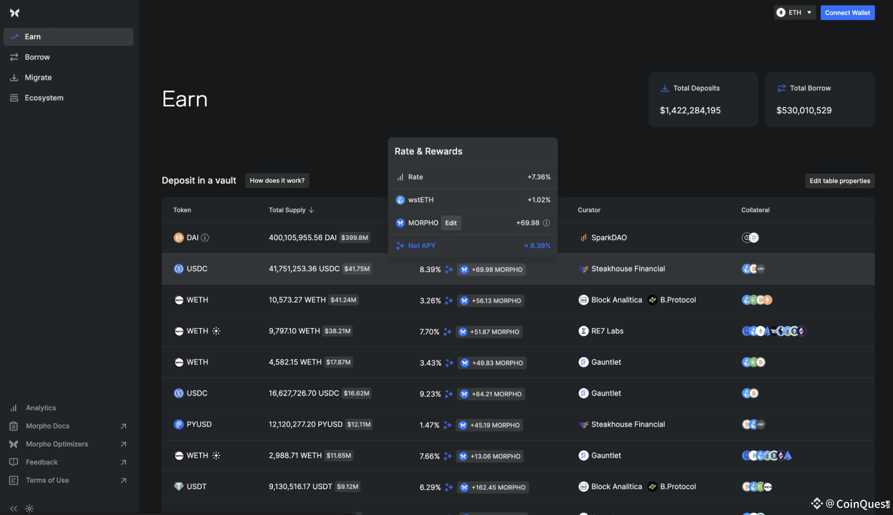Click the SparkDAO curator icon
The height and width of the screenshot is (515, 893).
583,238
